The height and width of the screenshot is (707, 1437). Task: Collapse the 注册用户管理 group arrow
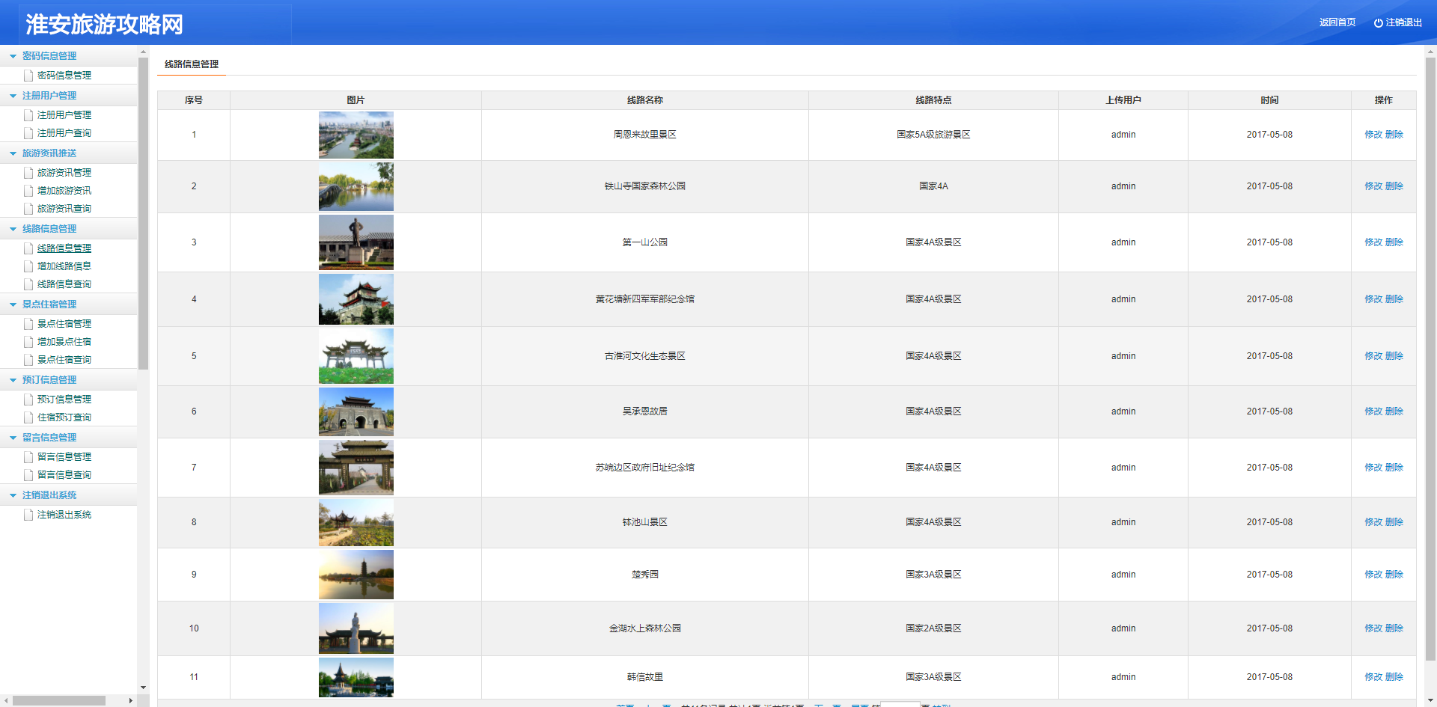click(x=13, y=96)
